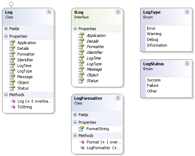Screen dimensions: 195x156
Task: Click the Formatter property icon in ILog interface
Action: [x=81, y=47]
